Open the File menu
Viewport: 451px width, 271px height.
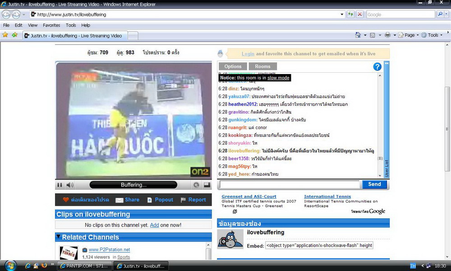(x=6, y=25)
